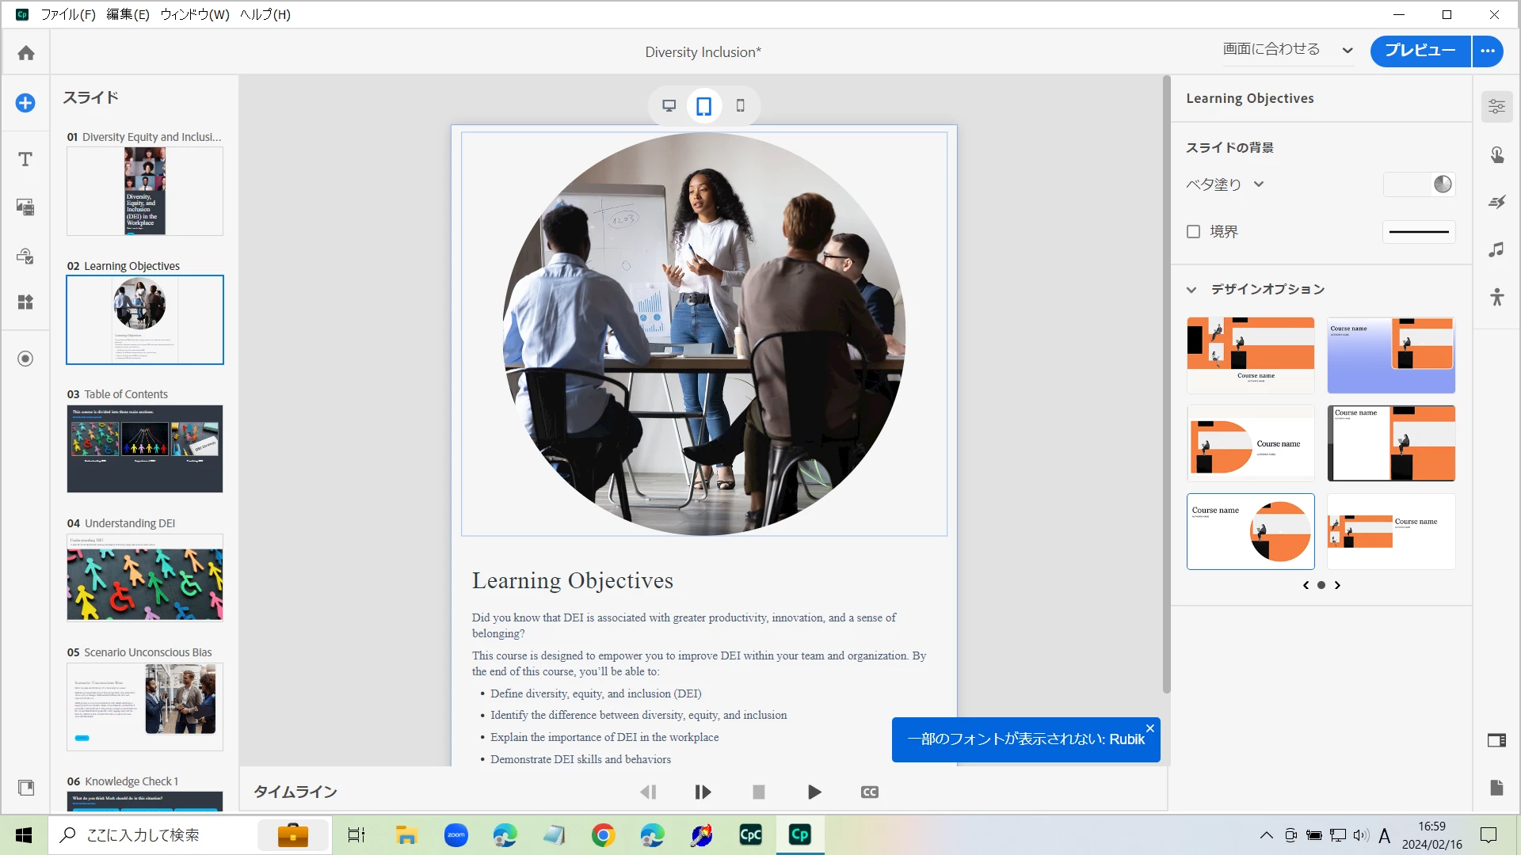Viewport: 1521px width, 855px height.
Task: Switch to desktop device preview
Action: point(669,106)
